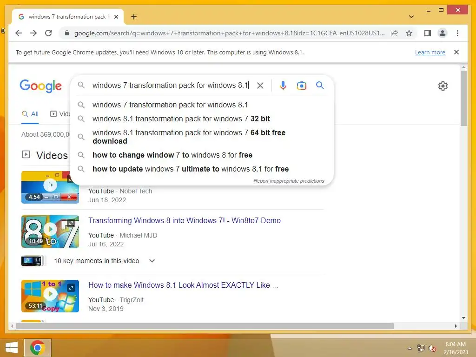Clear the search box with the X icon
Image resolution: width=476 pixels, height=357 pixels.
260,86
